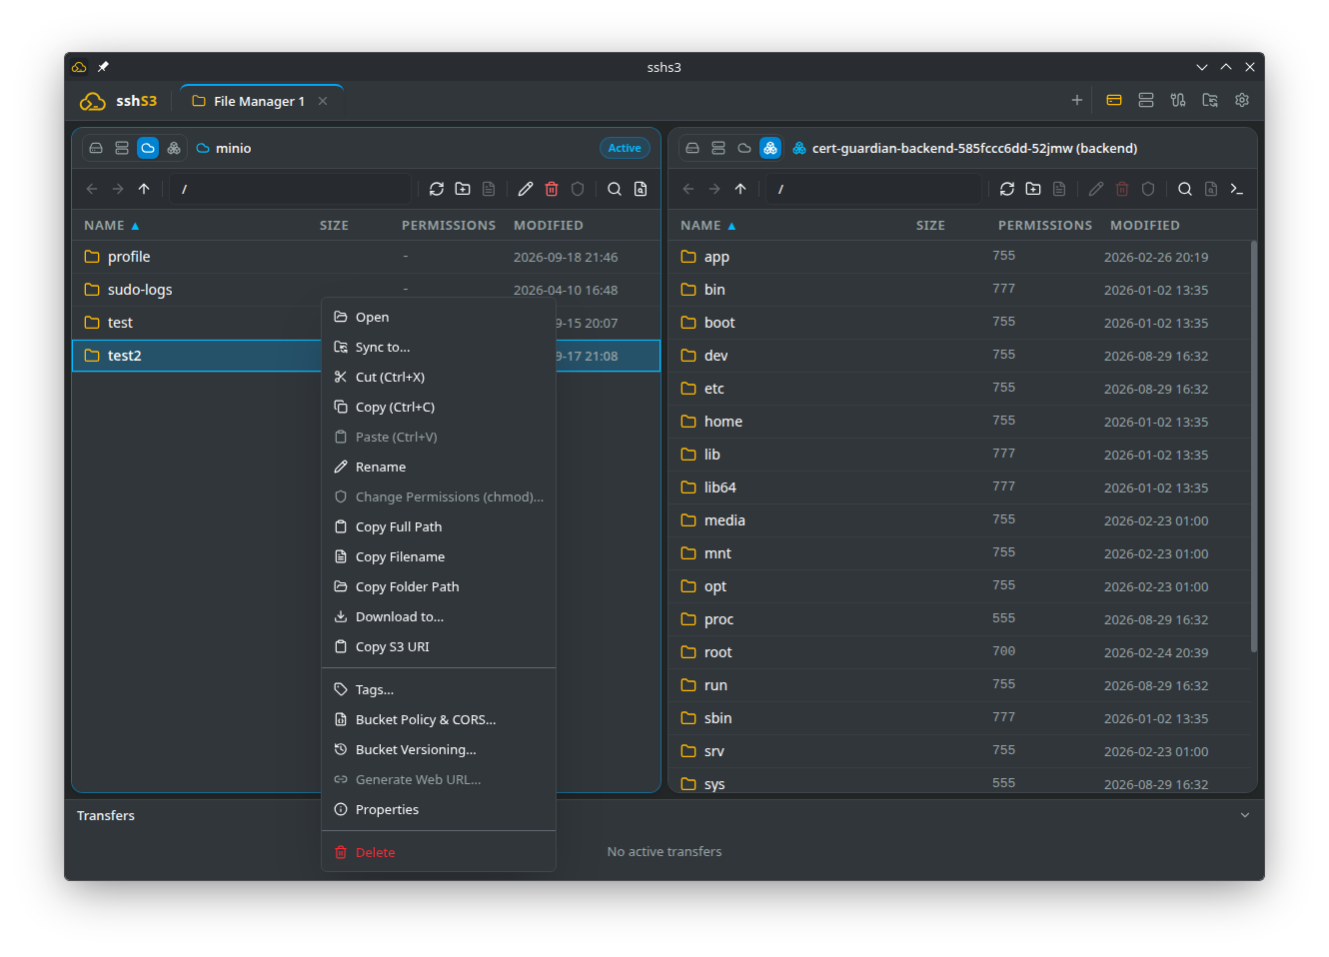The height and width of the screenshot is (957, 1329).
Task: Click the Active badge in minio pane
Action: coord(625,148)
